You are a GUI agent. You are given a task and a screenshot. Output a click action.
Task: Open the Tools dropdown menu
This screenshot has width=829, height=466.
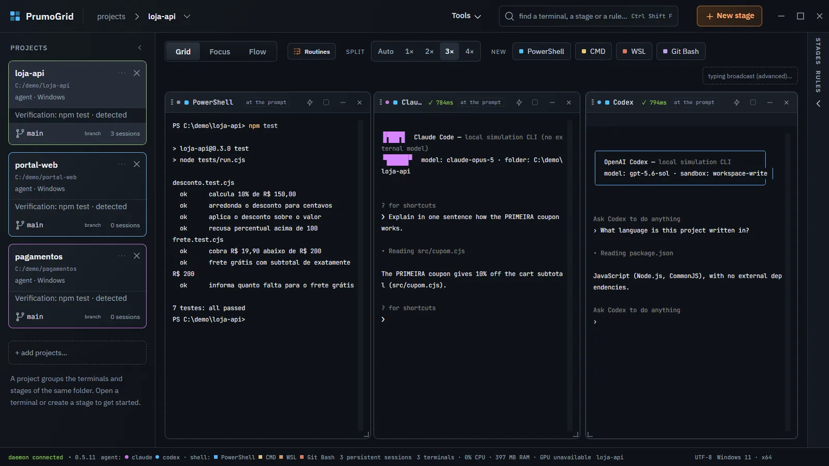pyautogui.click(x=466, y=16)
